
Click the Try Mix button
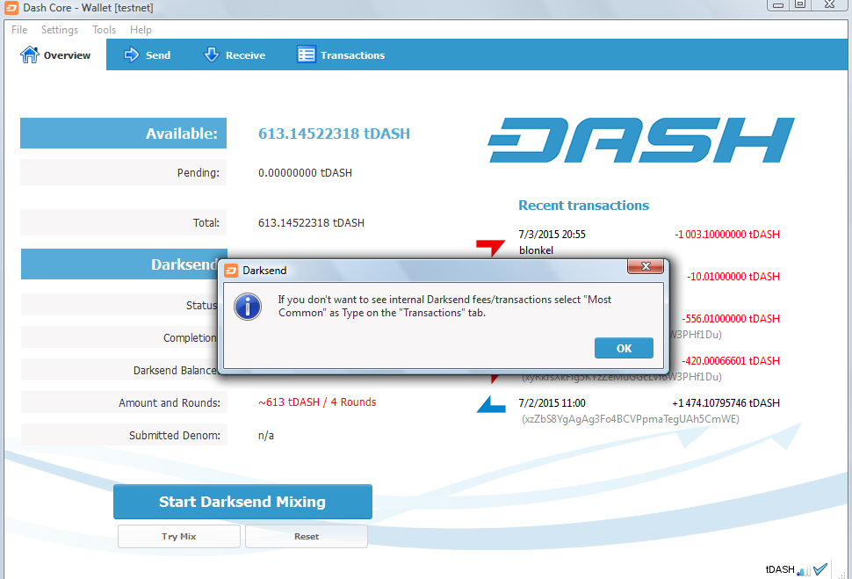(179, 537)
